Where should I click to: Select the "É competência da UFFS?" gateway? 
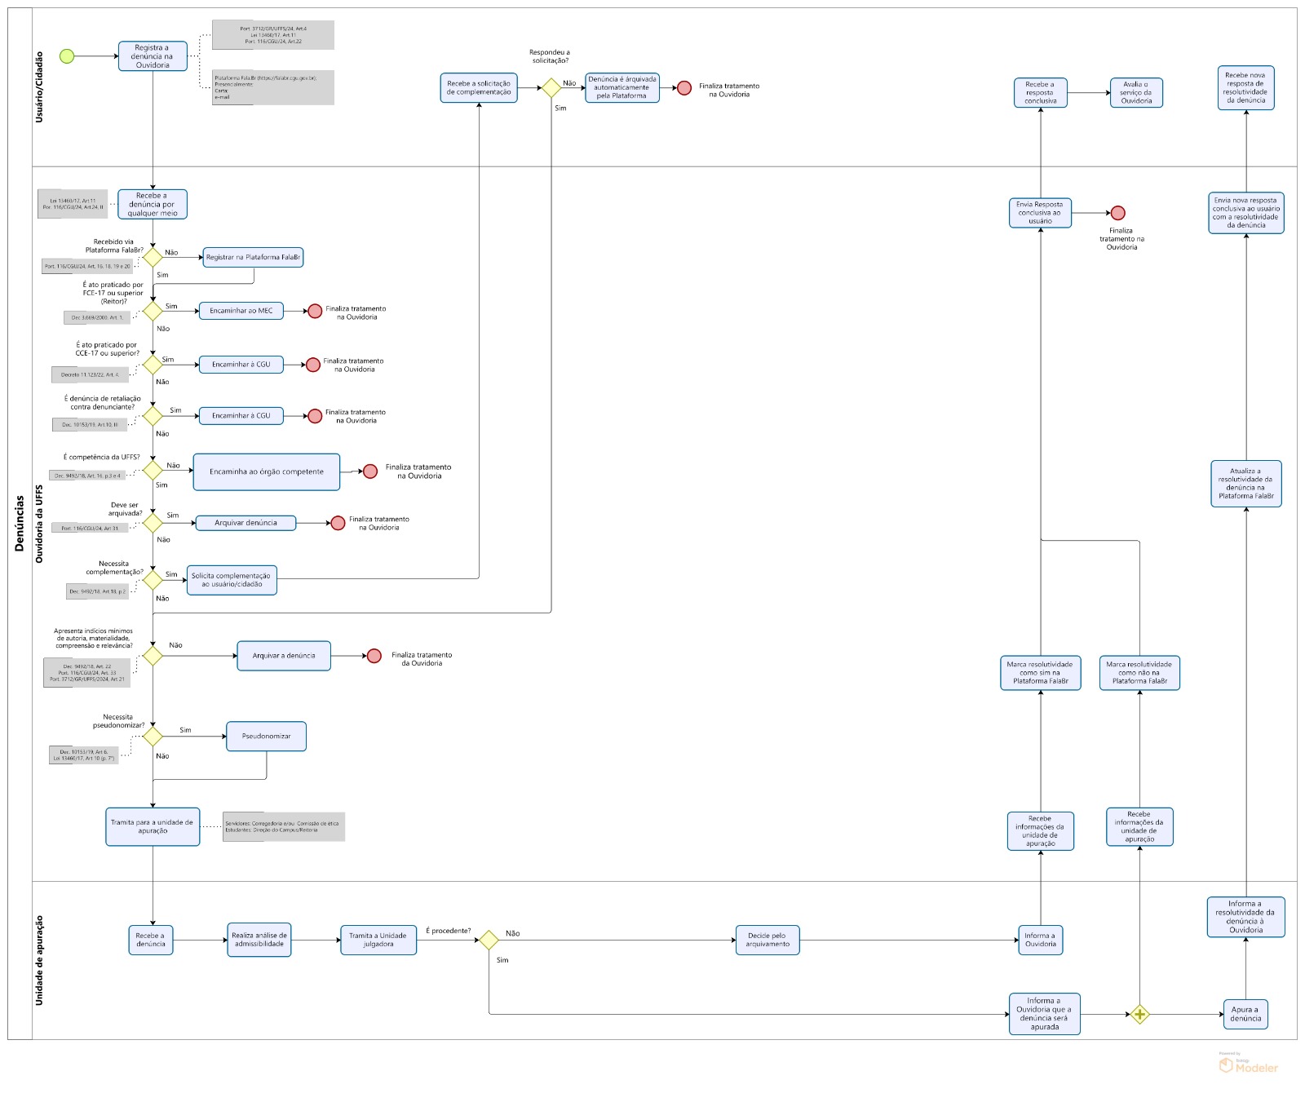pyautogui.click(x=153, y=470)
